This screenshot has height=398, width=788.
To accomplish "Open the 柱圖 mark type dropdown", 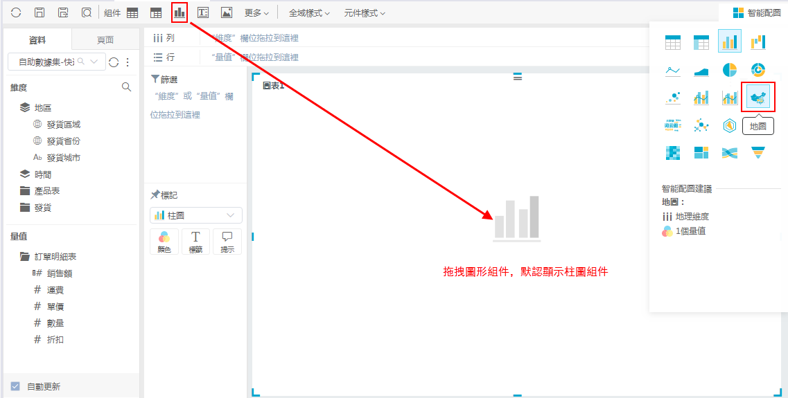I will [x=196, y=215].
